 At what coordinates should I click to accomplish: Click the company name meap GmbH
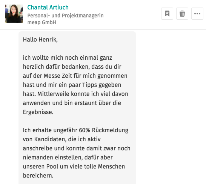click(42, 22)
